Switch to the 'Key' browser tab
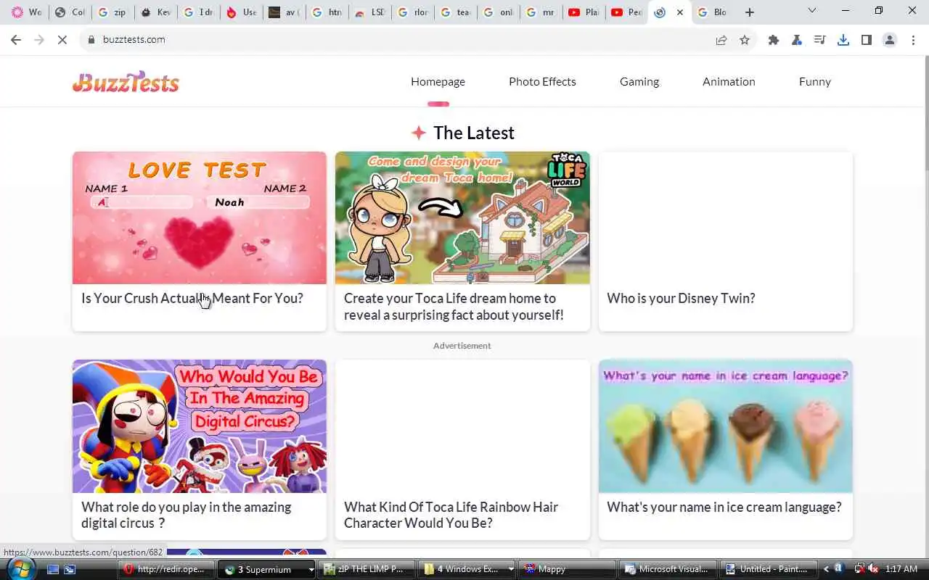The image size is (929, 580). coord(155,12)
